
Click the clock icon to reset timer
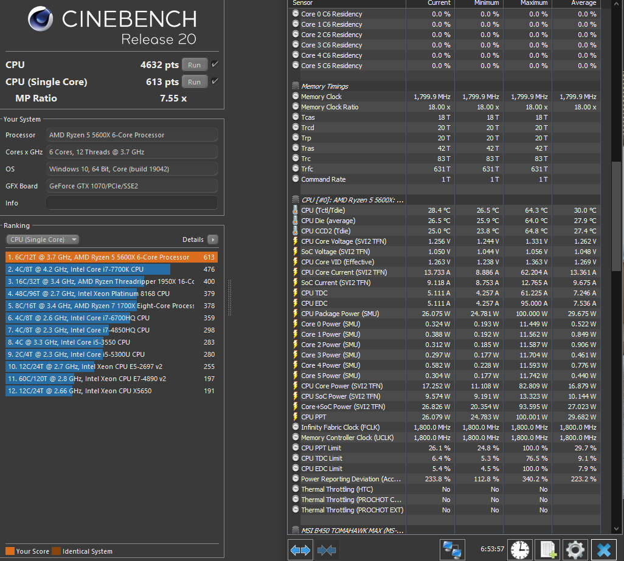(519, 549)
